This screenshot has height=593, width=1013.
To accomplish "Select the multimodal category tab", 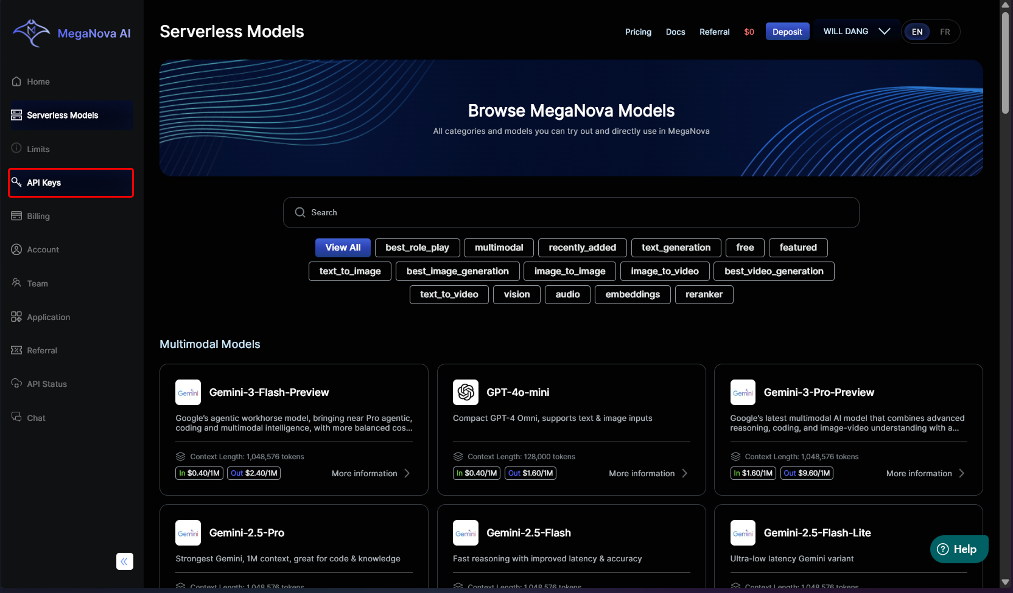I will click(499, 248).
